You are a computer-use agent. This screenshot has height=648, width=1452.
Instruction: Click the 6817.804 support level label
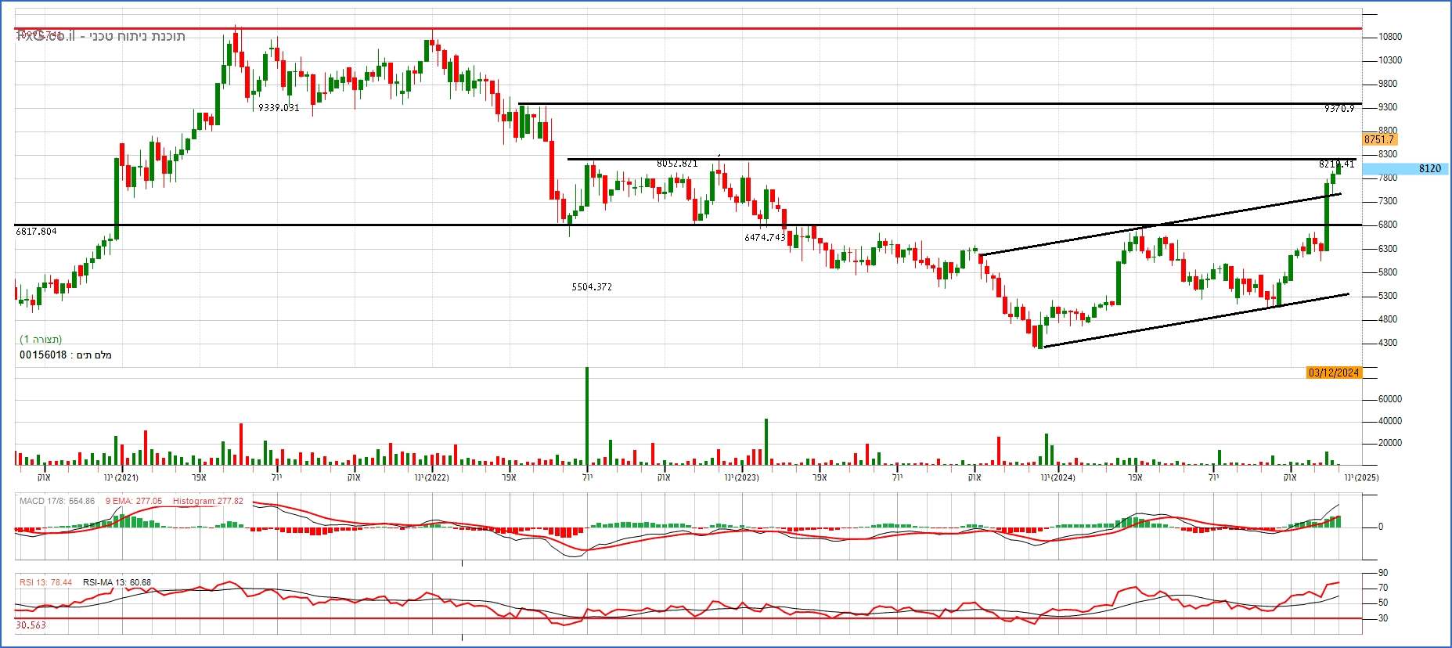(x=36, y=231)
